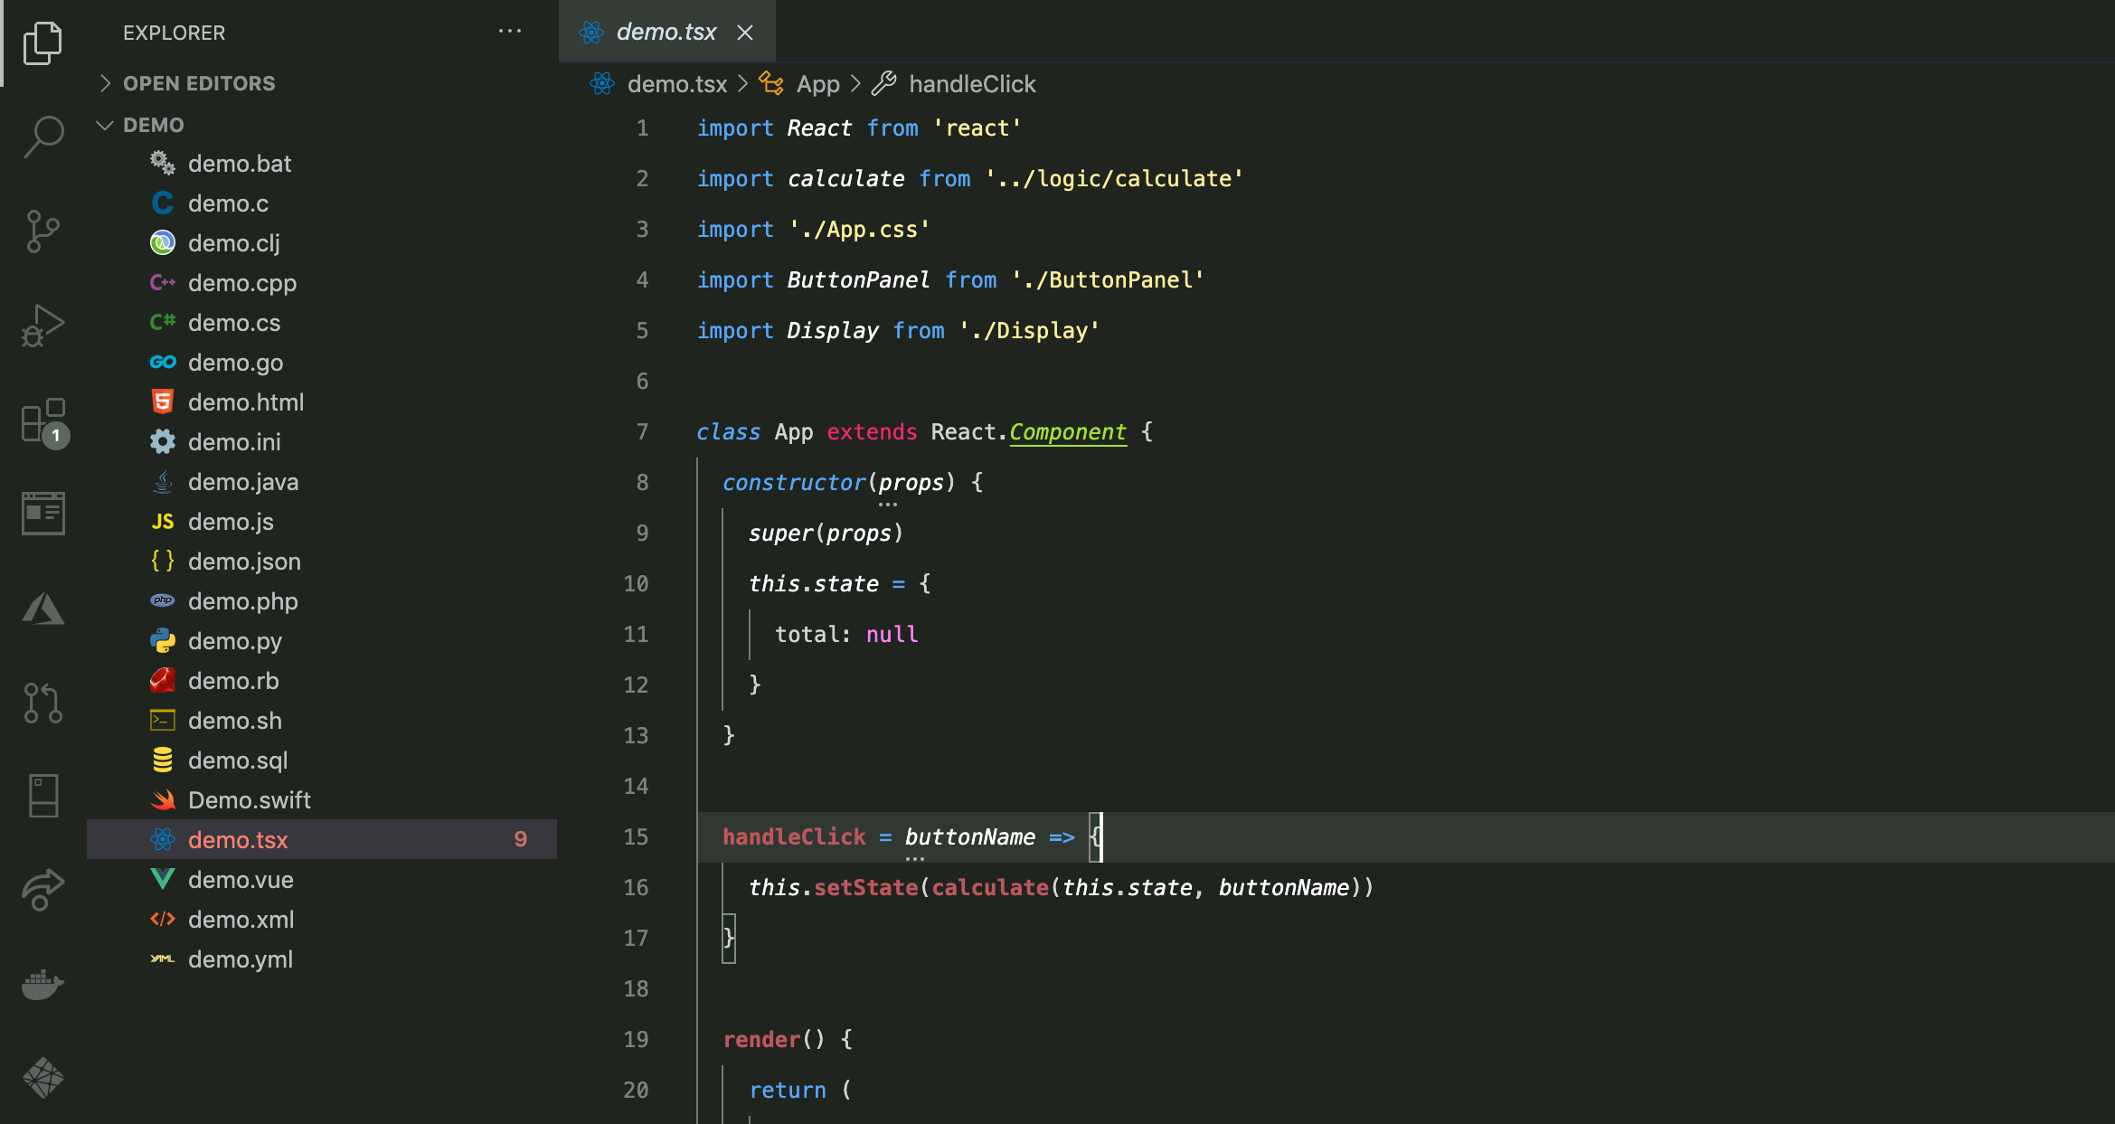This screenshot has width=2115, height=1124.
Task: Open demo.rb file
Action: click(322, 681)
